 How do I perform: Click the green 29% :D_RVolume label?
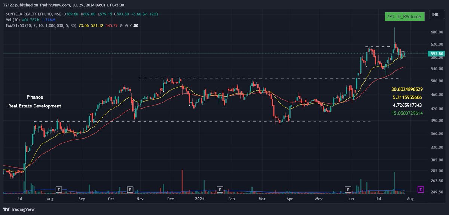405,16
